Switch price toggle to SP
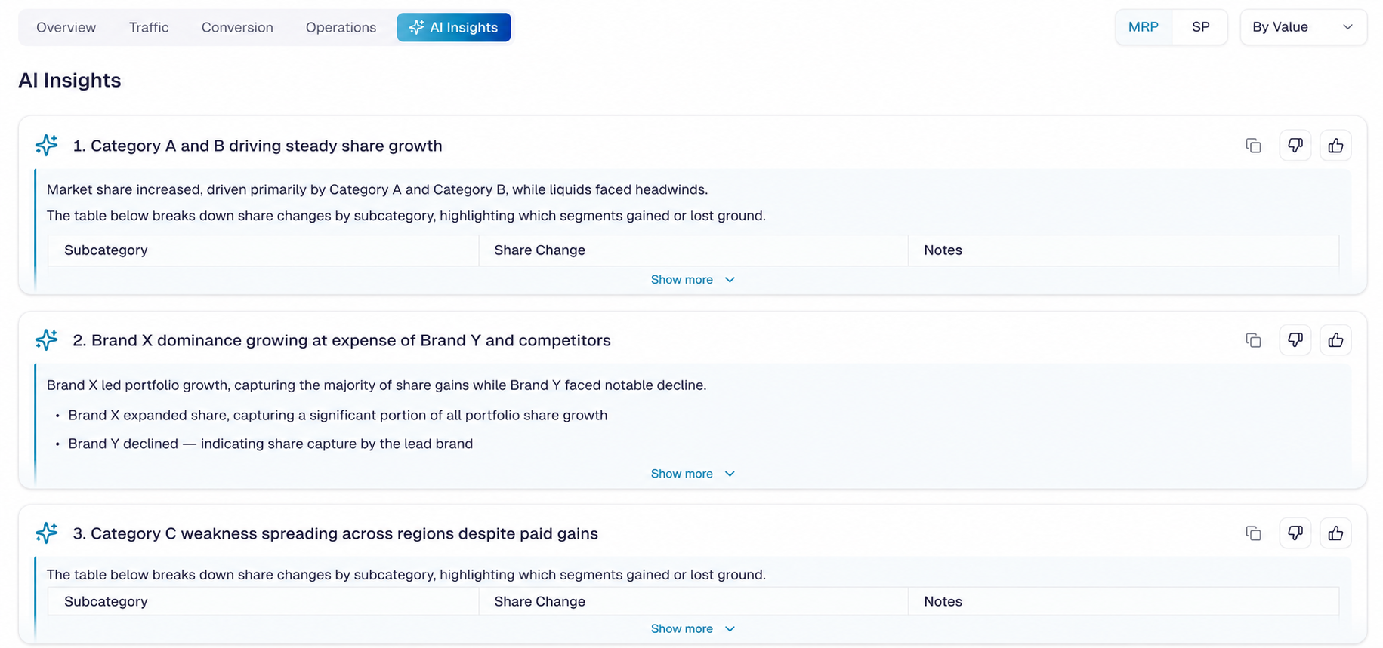This screenshot has height=648, width=1383. click(1200, 27)
